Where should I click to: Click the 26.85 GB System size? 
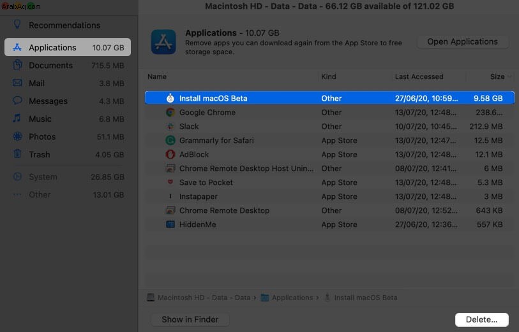[x=108, y=177]
